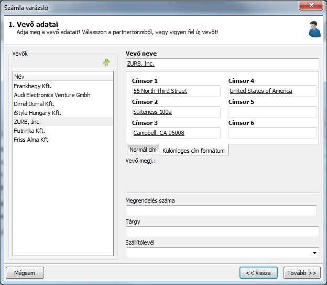Open the Különleges cím formátum tab

pos(193,151)
